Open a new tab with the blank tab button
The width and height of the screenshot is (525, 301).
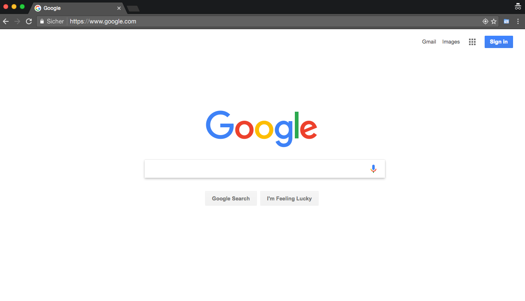click(133, 9)
